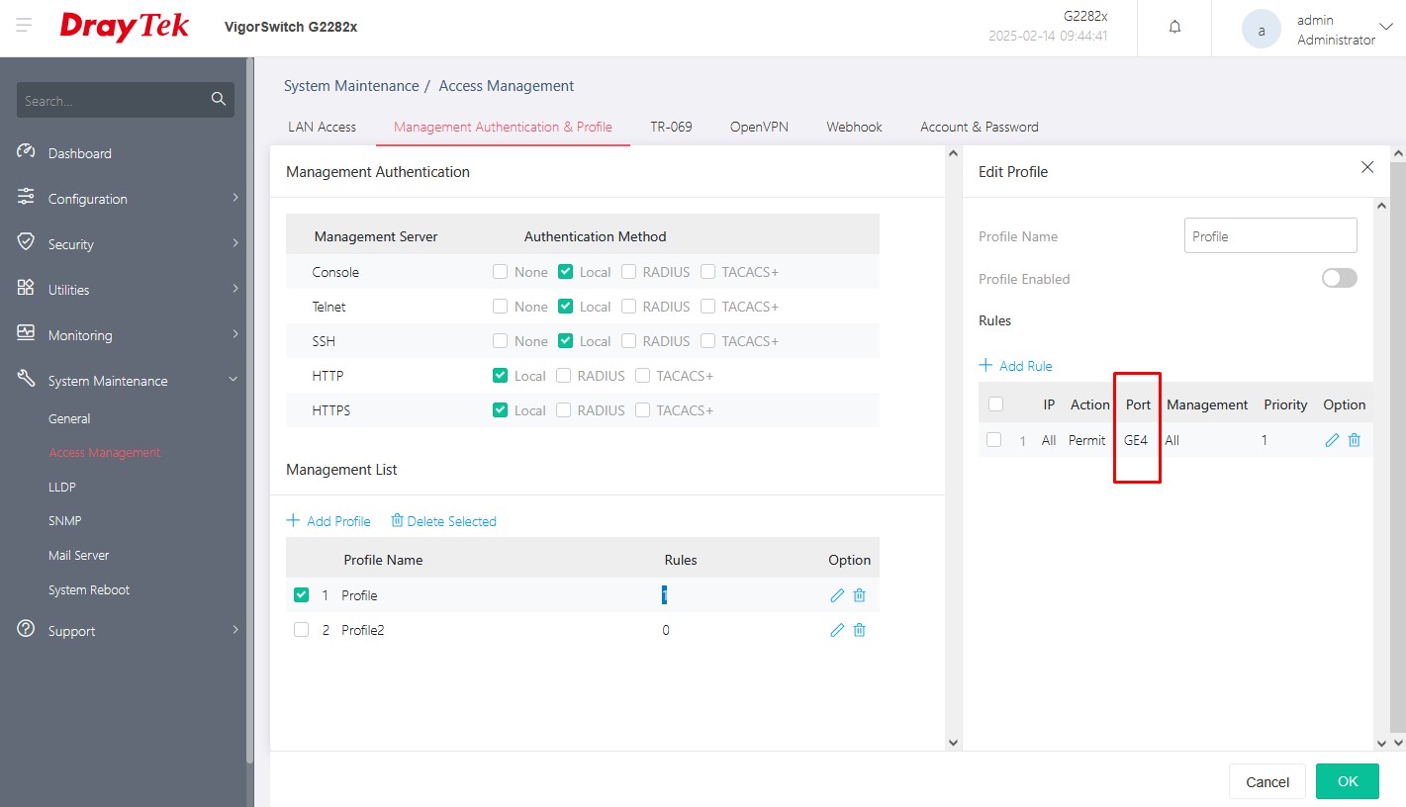This screenshot has width=1406, height=807.
Task: Click the hamburger menu icon
Action: 24,27
